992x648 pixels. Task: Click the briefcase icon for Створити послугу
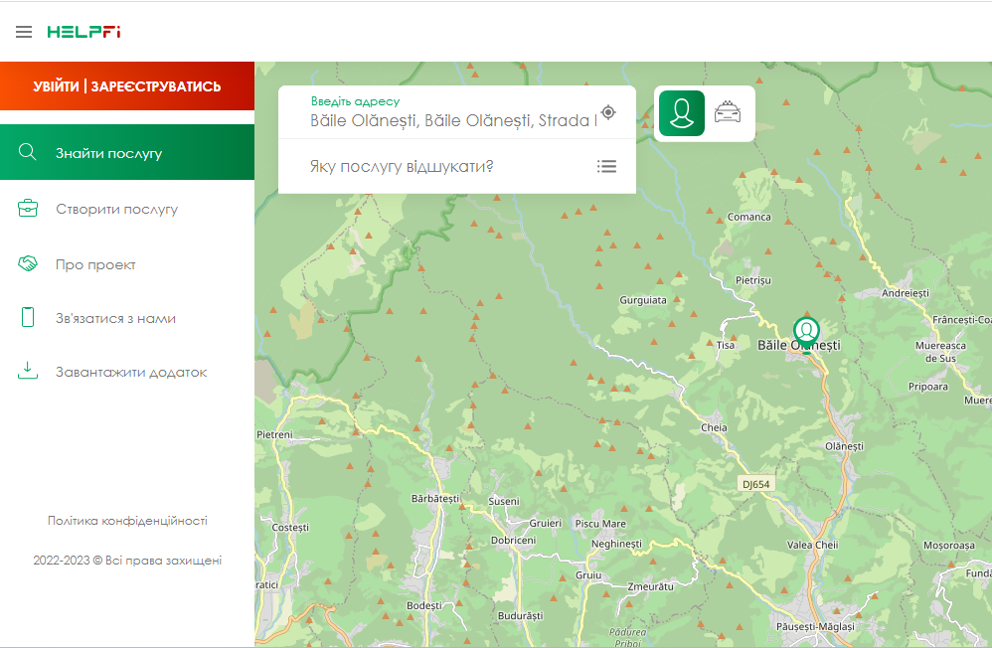(x=28, y=209)
